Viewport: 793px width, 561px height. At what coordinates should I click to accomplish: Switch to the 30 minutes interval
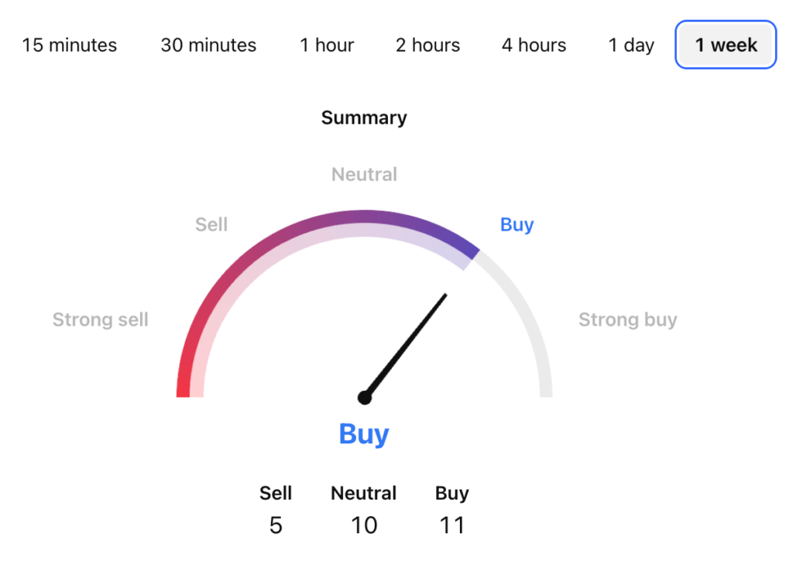tap(208, 45)
